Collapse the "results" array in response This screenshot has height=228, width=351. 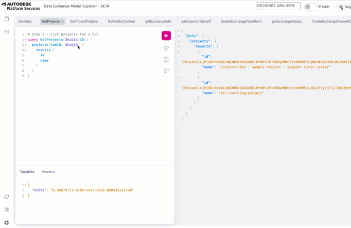(179, 46)
